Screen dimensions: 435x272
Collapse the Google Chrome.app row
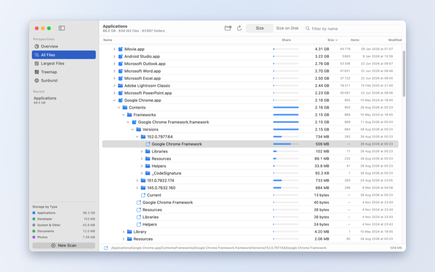pos(114,100)
